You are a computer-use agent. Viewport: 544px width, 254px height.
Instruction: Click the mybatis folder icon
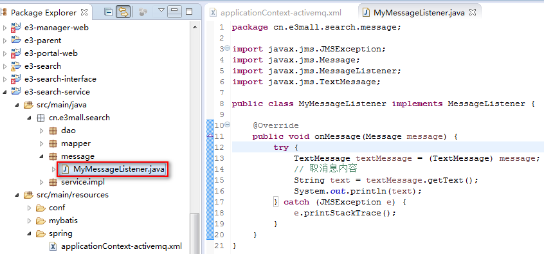(x=41, y=221)
